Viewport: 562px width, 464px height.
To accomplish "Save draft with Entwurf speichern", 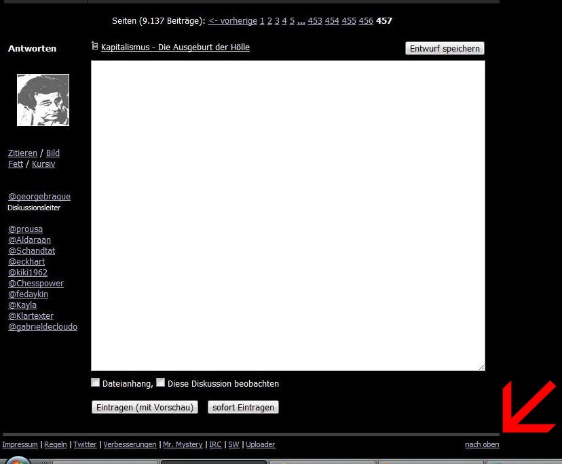I will click(x=445, y=48).
